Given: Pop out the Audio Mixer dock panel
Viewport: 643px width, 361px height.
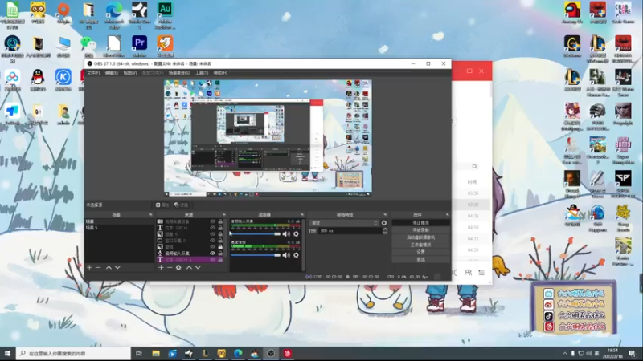Looking at the screenshot, I should [x=302, y=214].
